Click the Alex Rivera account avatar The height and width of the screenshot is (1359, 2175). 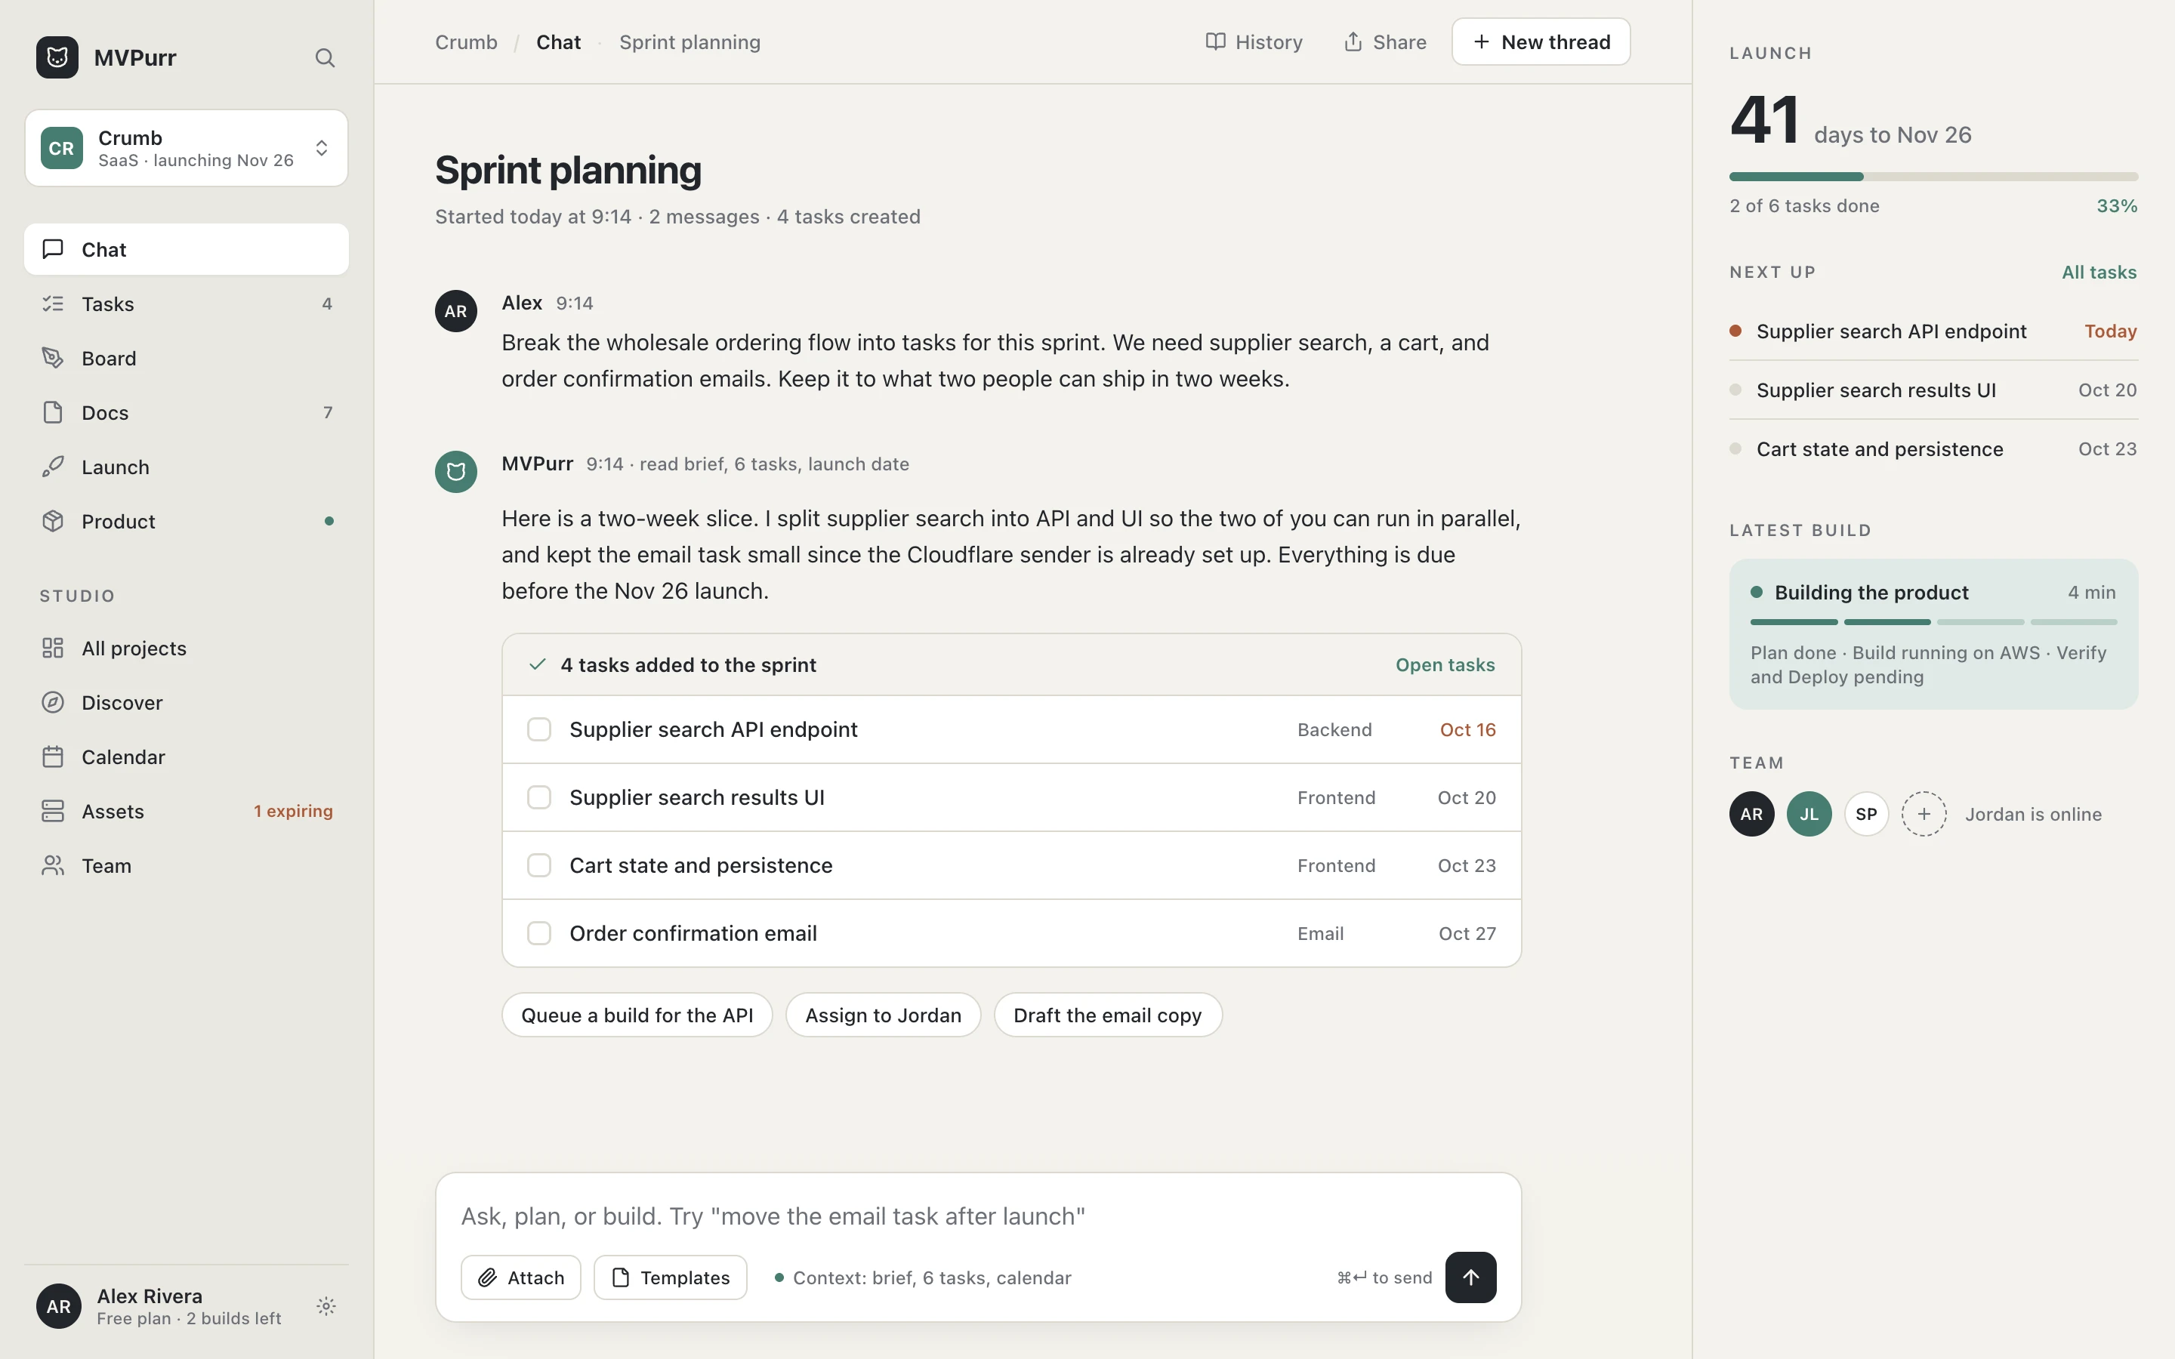pyautogui.click(x=58, y=1306)
